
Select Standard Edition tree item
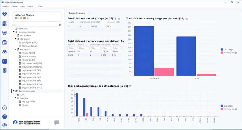tap(30, 46)
